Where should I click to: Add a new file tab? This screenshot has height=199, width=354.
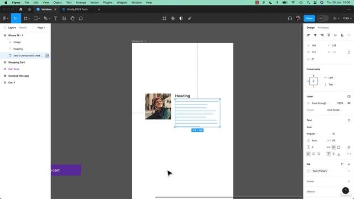pyautogui.click(x=99, y=9)
